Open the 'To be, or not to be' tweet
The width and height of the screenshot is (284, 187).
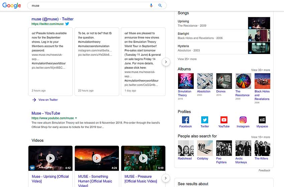tap(97, 62)
